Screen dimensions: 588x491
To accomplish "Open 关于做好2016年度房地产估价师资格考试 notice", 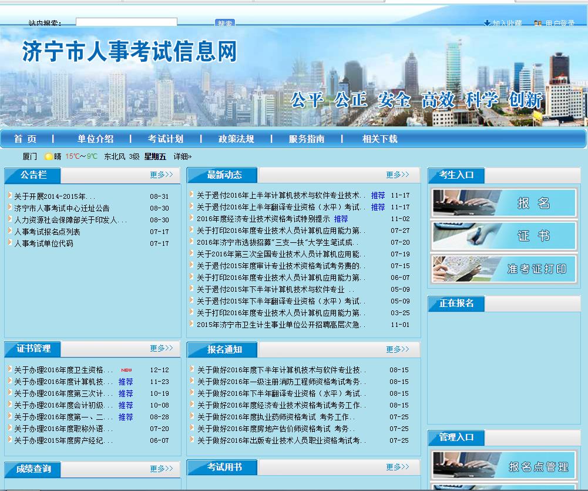I will (276, 429).
